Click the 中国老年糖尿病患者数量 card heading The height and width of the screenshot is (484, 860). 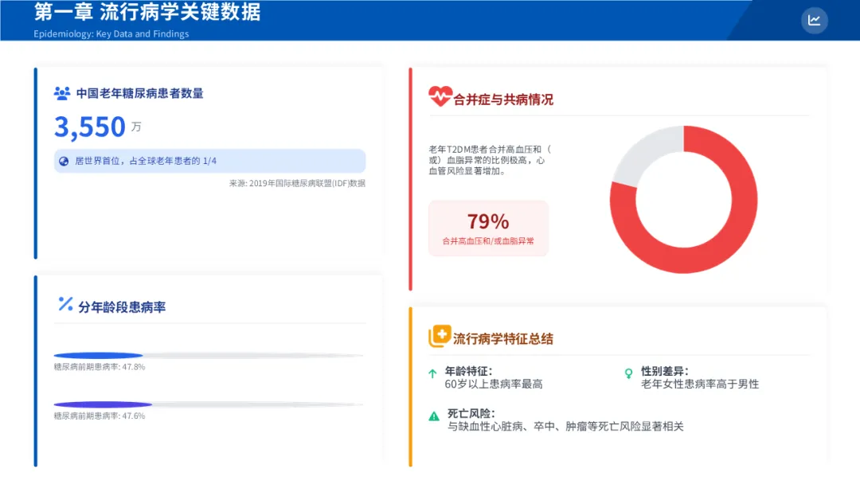[x=139, y=93]
